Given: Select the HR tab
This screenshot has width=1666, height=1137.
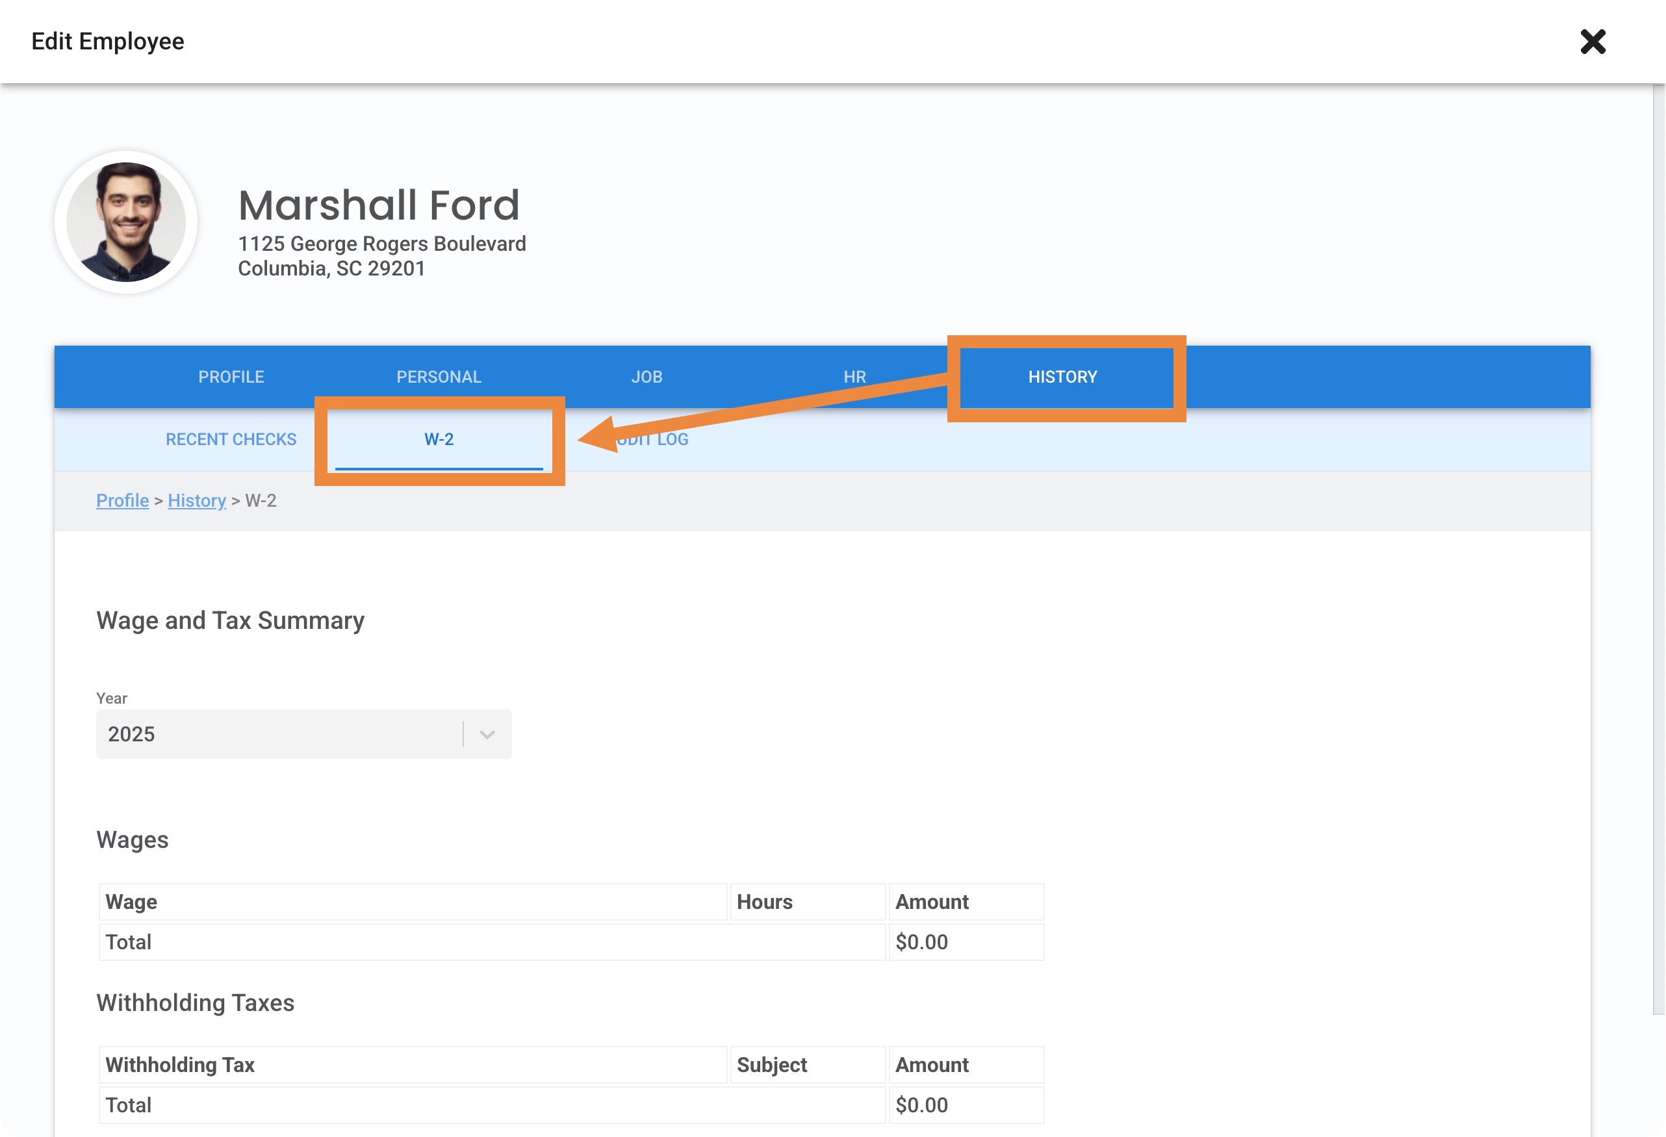Looking at the screenshot, I should [x=854, y=377].
